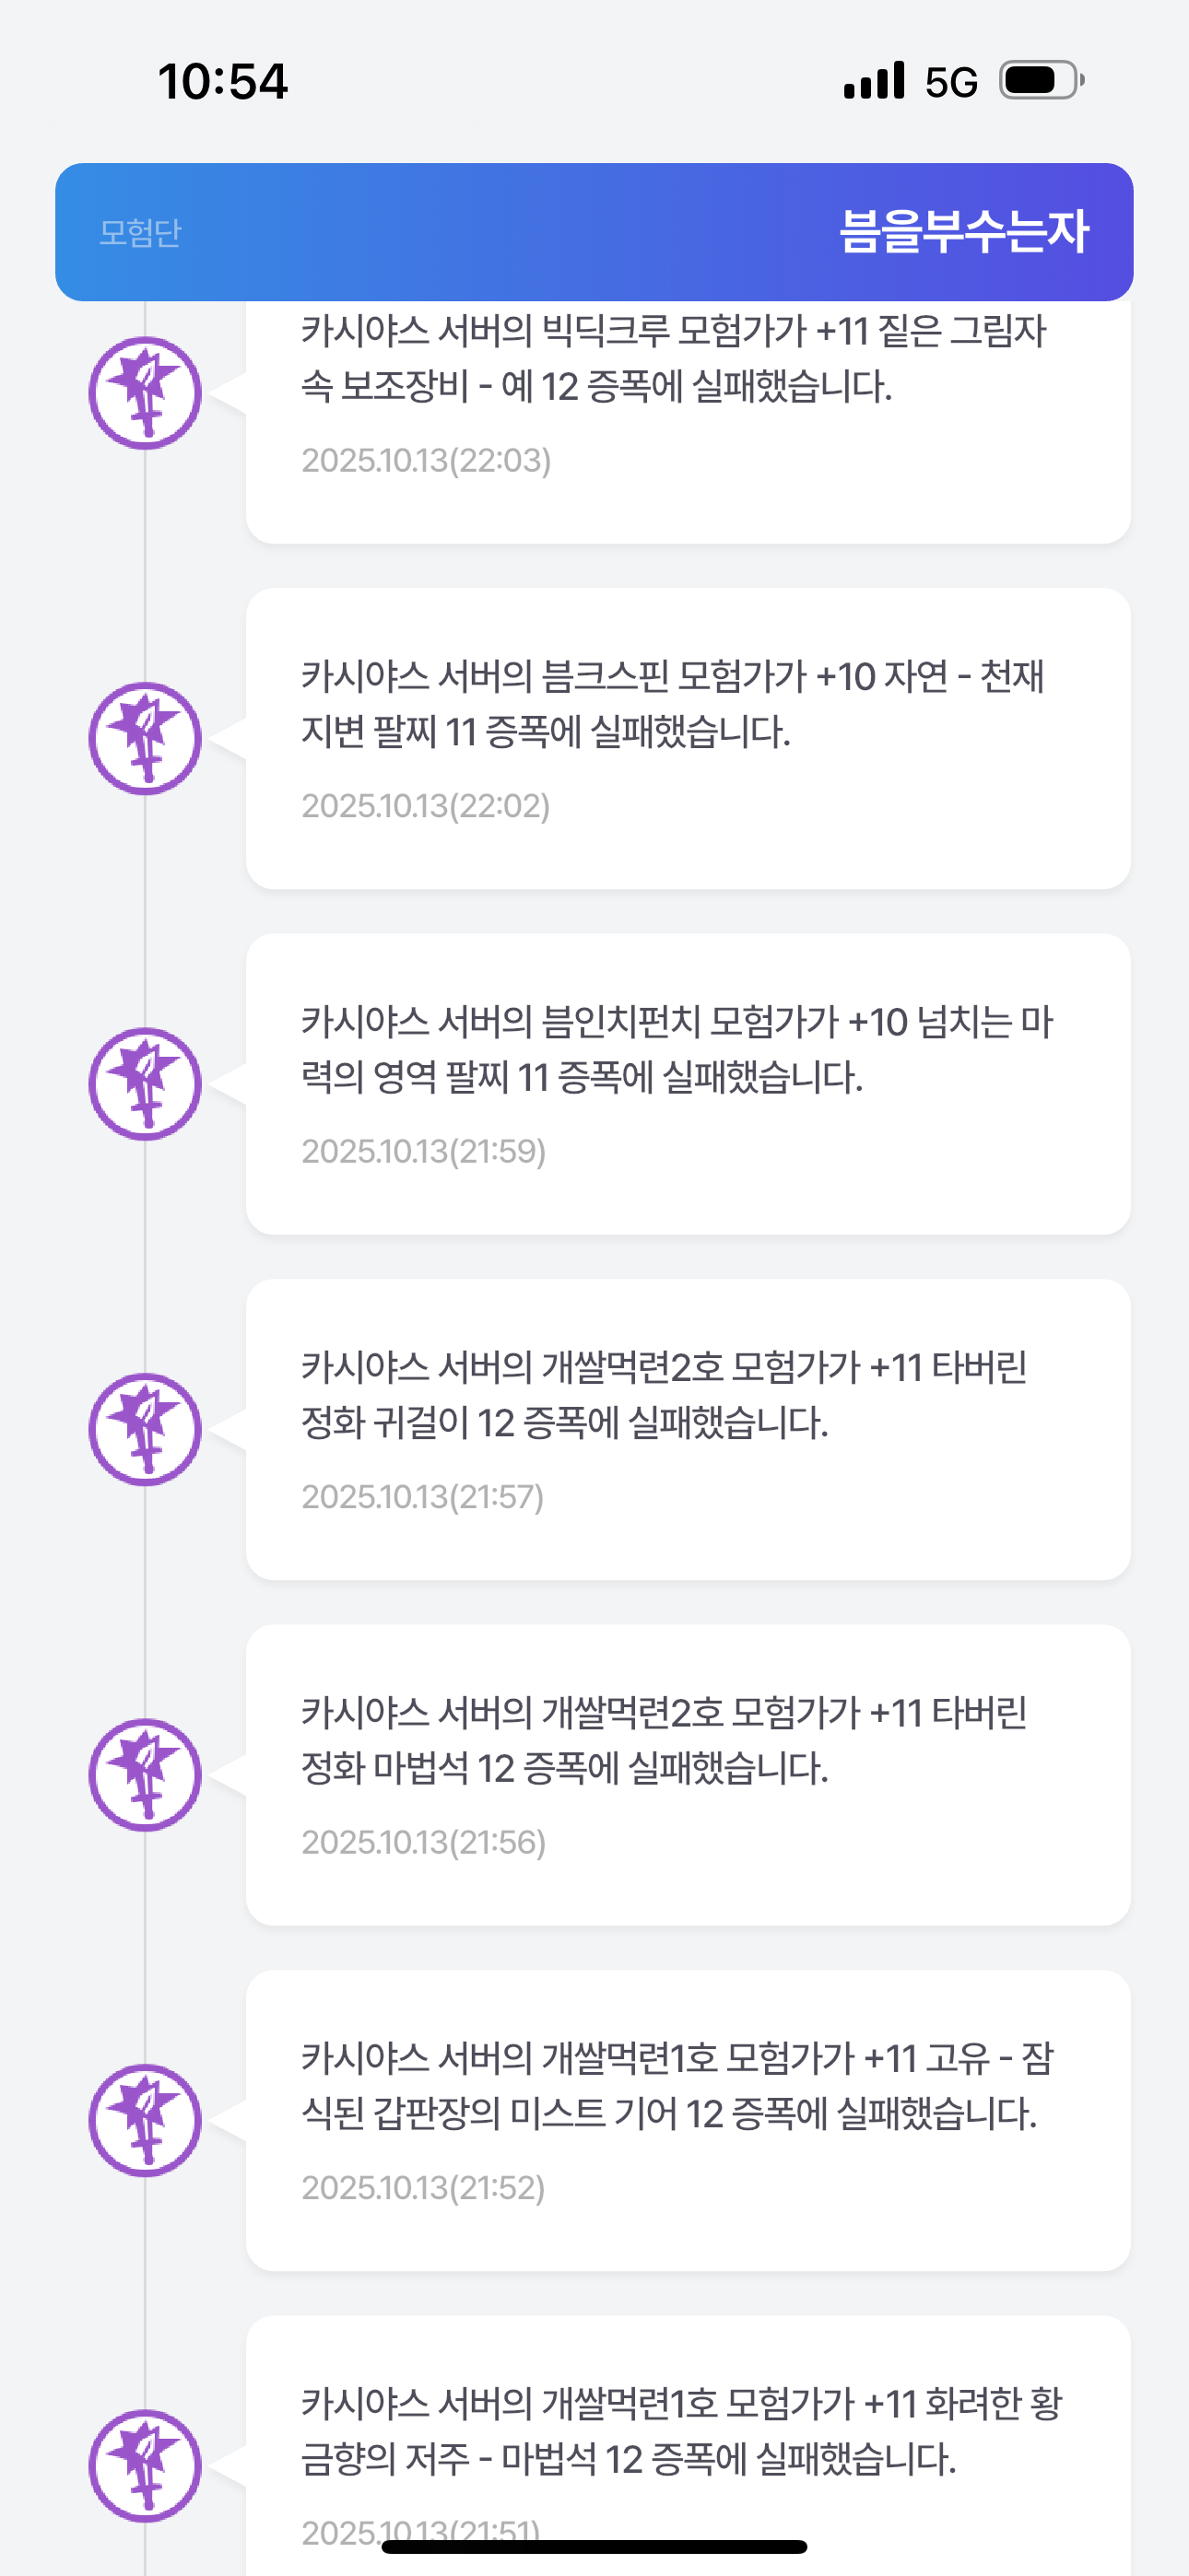Tap the cellular signal strength icon
This screenshot has width=1189, height=2576.
[x=874, y=81]
